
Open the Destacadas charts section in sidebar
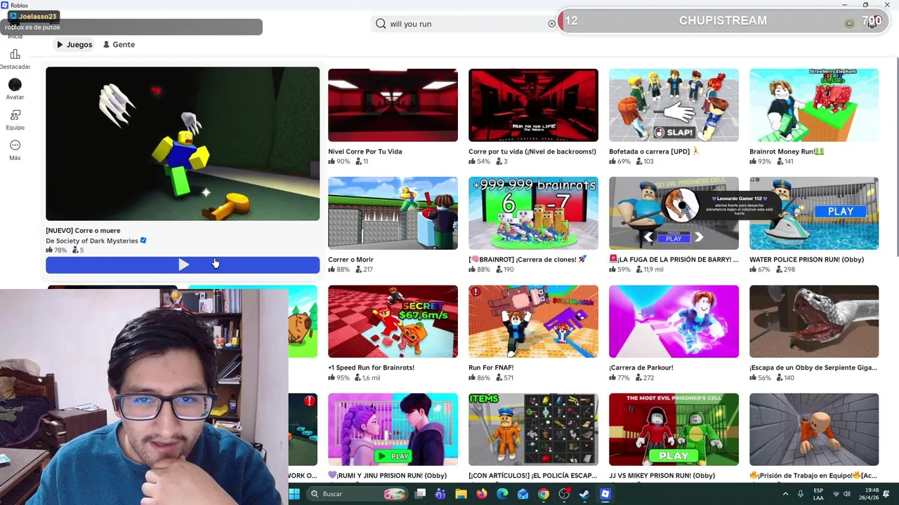click(15, 59)
